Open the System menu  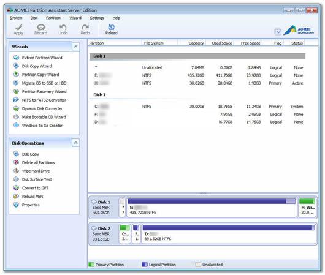(x=16, y=18)
